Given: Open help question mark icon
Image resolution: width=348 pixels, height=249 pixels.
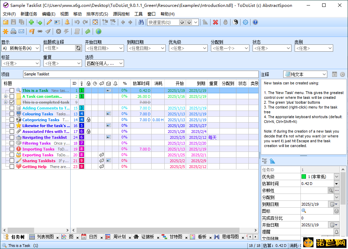Looking at the screenshot, I should (255, 22).
